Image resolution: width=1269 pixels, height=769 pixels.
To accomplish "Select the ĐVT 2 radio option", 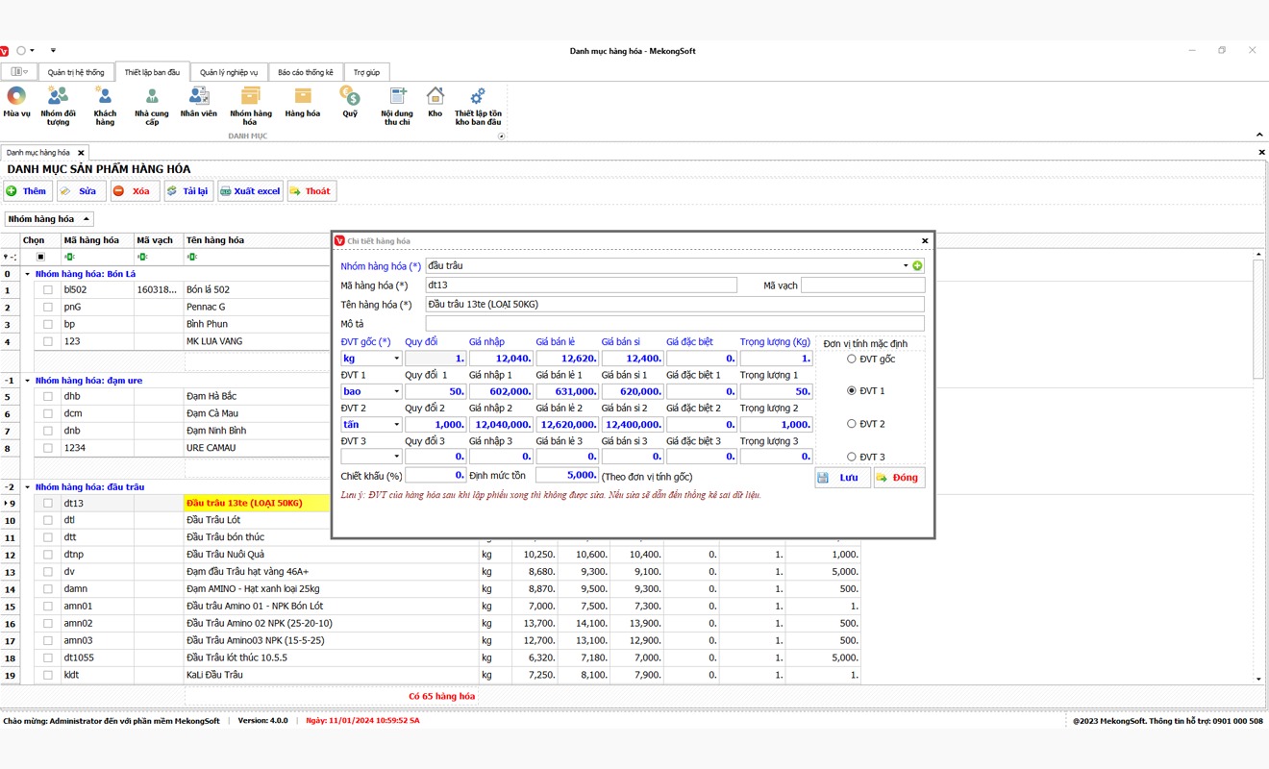I will (x=851, y=424).
